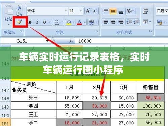Decrease font size with small A icon
The height and width of the screenshot is (126, 168).
tap(95, 11)
